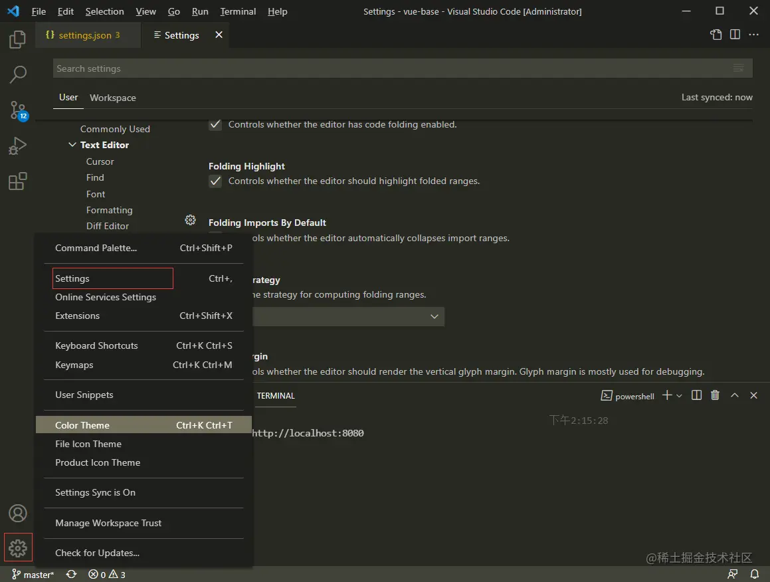Open the Extensions view icon
Screen dimensions: 770x582
click(18, 181)
